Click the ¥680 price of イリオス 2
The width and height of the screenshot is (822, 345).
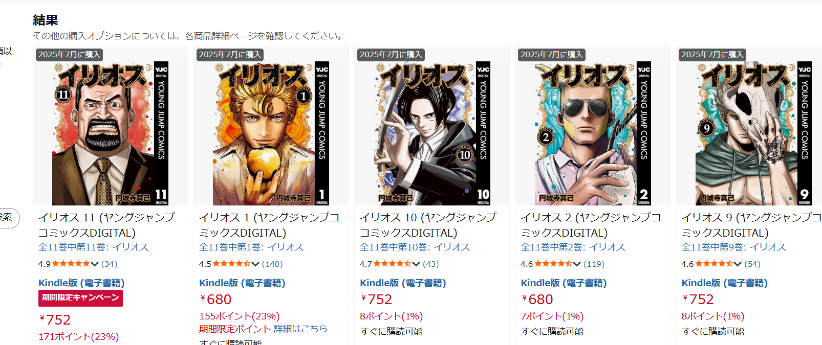pyautogui.click(x=537, y=300)
